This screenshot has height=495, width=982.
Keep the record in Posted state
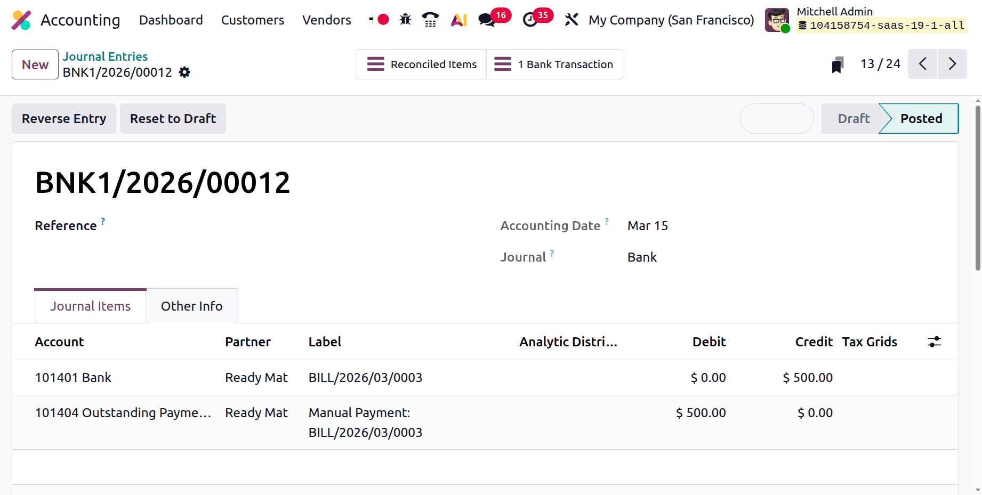(x=921, y=118)
